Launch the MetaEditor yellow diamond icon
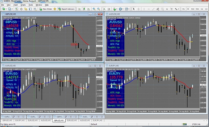 coord(55,9)
